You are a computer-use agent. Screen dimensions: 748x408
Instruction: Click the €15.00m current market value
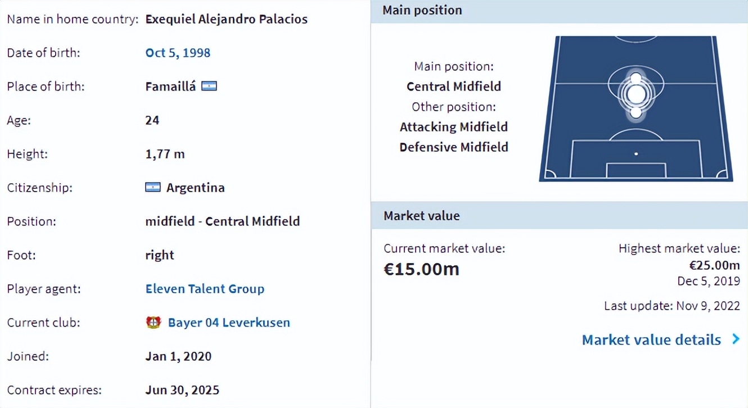(x=421, y=269)
